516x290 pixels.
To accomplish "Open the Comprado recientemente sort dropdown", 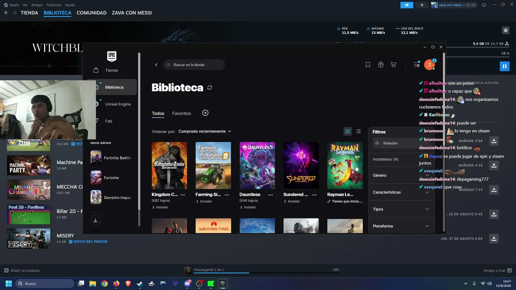I will point(205,131).
